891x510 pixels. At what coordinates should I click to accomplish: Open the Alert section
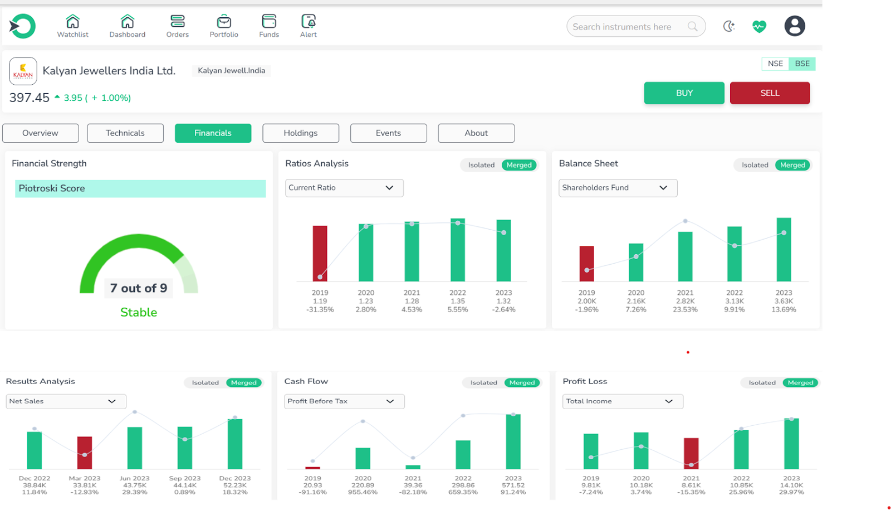pos(308,26)
